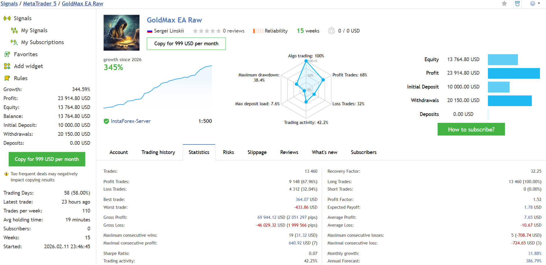Open the Rules flag icon
546x265 pixels.
coord(7,78)
